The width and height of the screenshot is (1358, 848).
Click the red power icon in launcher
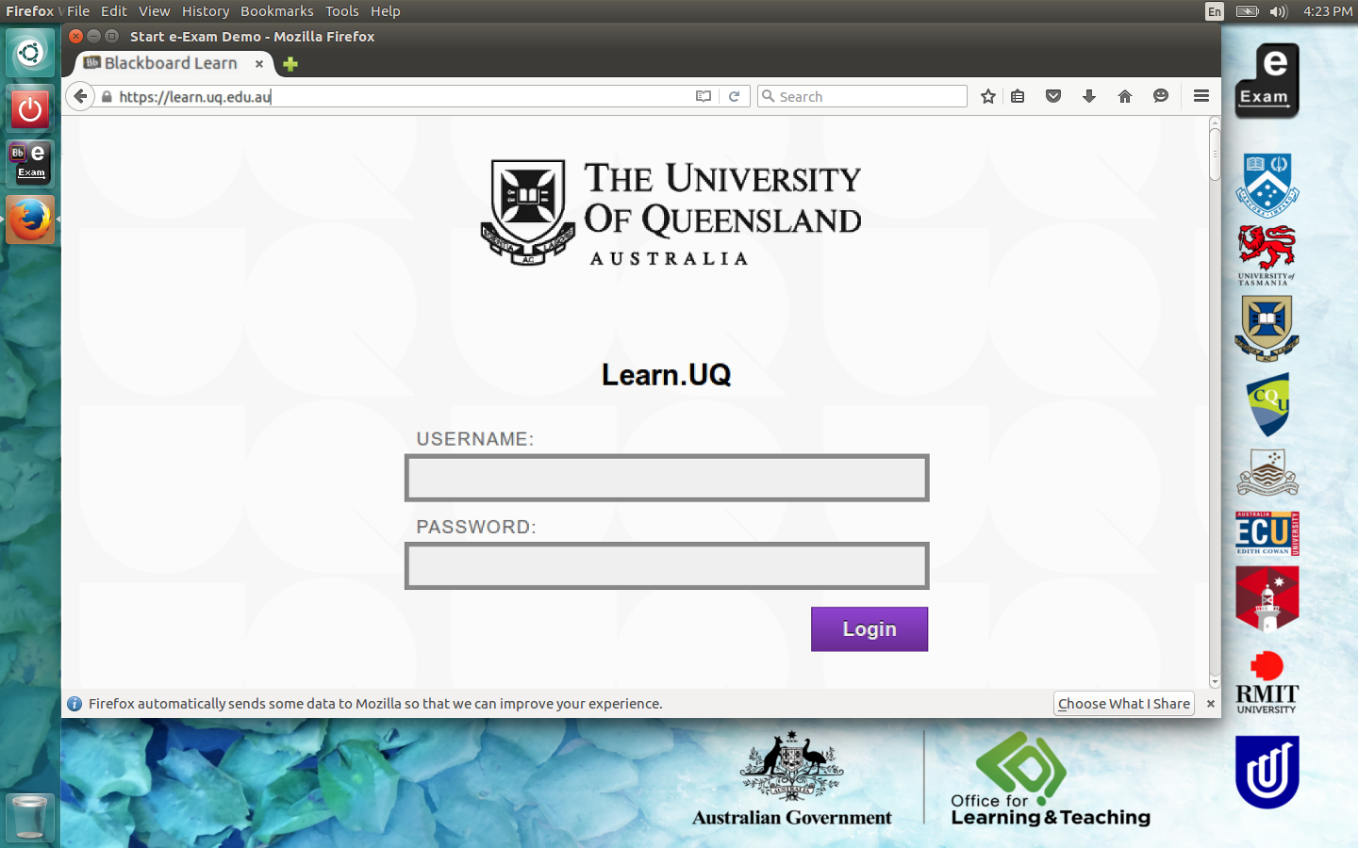click(30, 109)
